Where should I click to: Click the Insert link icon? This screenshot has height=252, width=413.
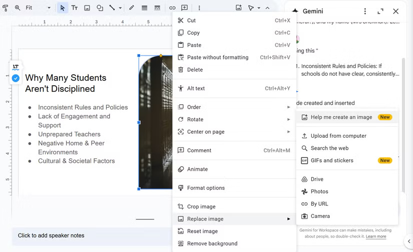tap(172, 8)
